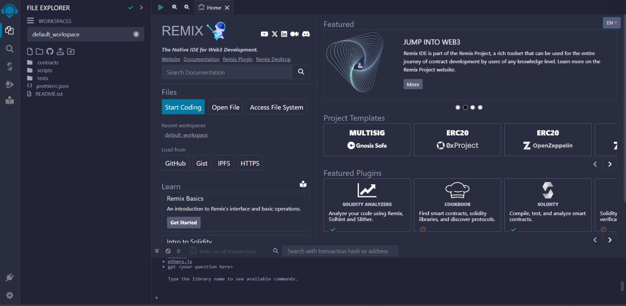This screenshot has height=306, width=626.
Task: Open the Remix X (Twitter) icon
Action: tap(275, 34)
